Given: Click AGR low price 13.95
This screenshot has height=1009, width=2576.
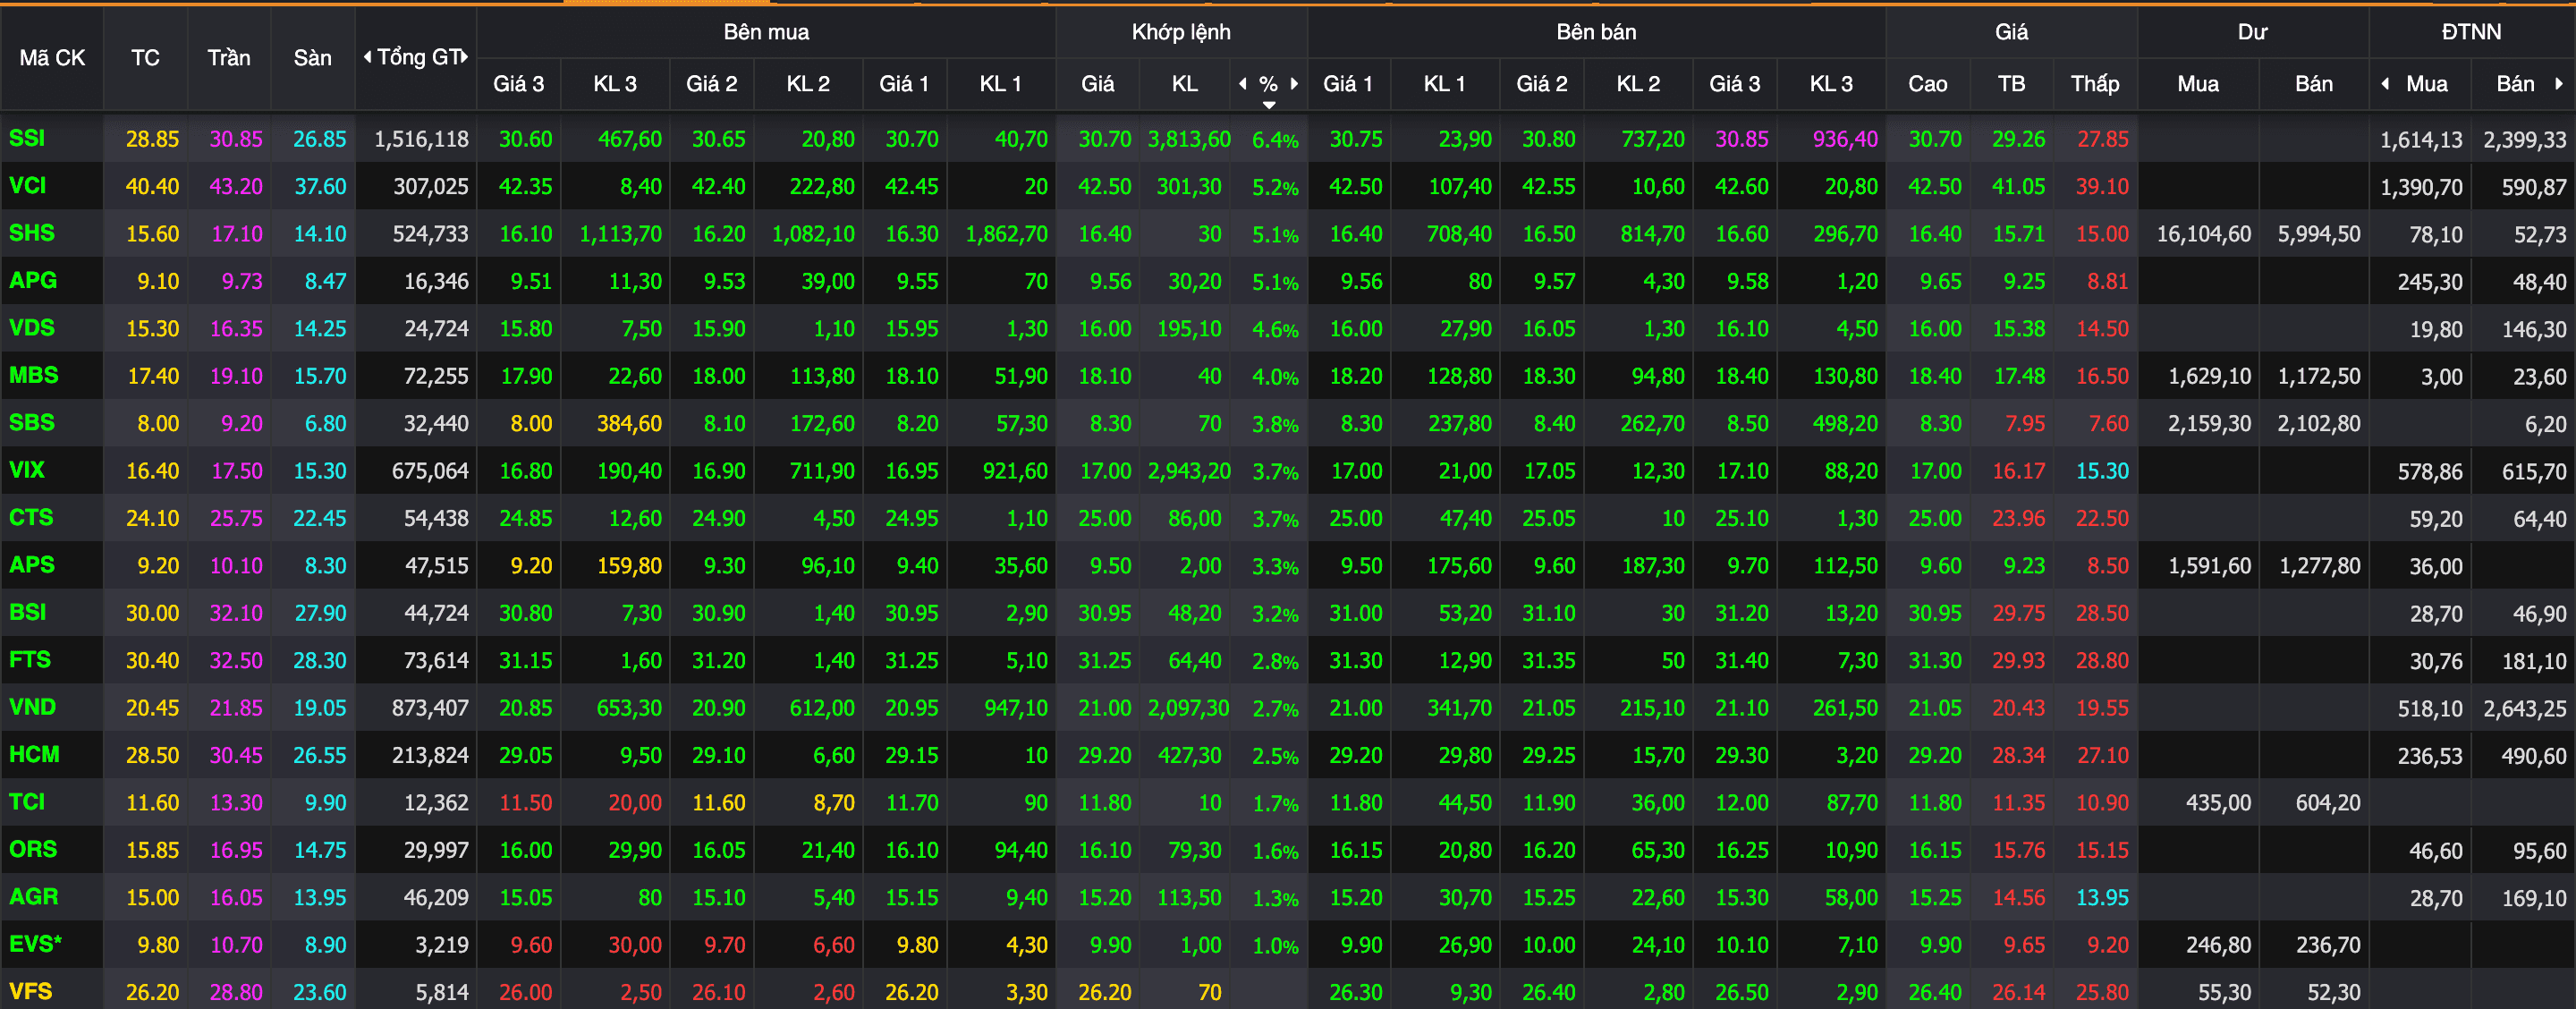Looking at the screenshot, I should [x=2102, y=897].
